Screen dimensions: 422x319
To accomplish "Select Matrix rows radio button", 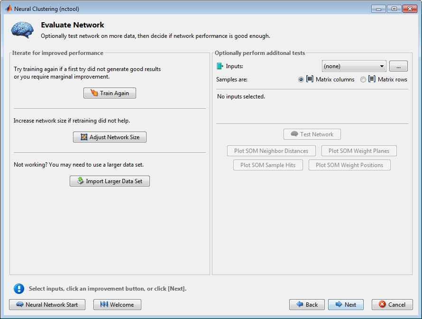I will 363,80.
